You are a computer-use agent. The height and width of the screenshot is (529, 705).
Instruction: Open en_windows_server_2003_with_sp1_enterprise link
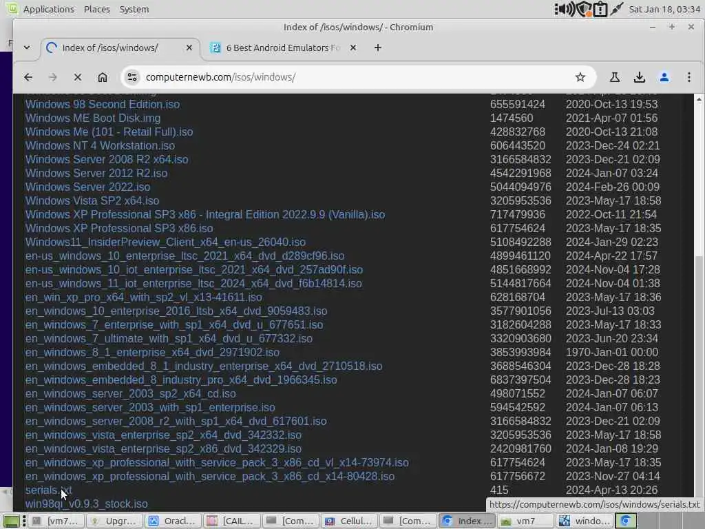click(150, 408)
